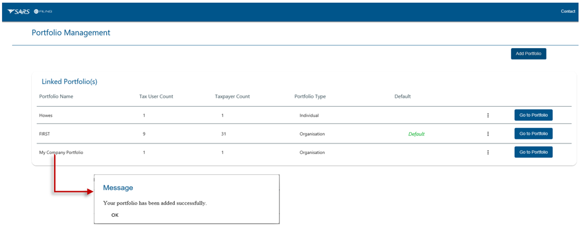Select the FIRST portfolio name

[45, 134]
